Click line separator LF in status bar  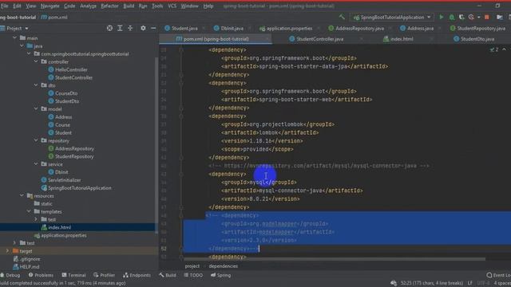(x=470, y=283)
